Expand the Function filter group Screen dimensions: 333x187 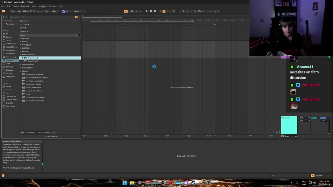[x=24, y=24]
